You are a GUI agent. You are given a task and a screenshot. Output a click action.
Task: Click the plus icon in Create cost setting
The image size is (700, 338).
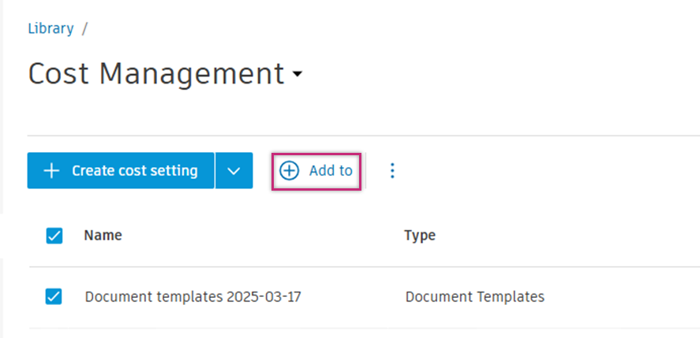click(51, 171)
